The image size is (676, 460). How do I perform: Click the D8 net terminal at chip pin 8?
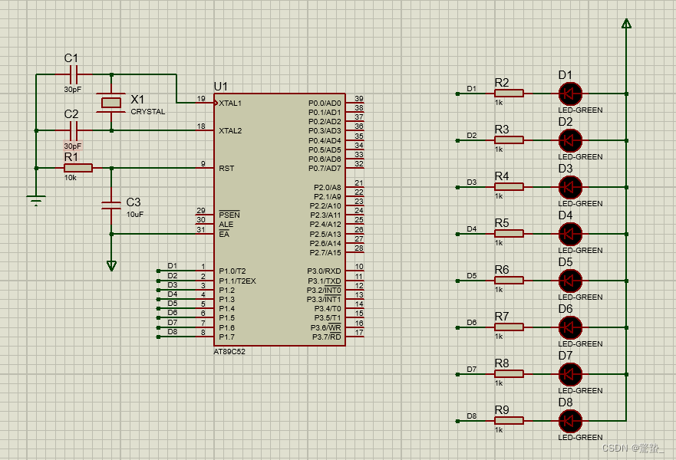pyautogui.click(x=159, y=337)
